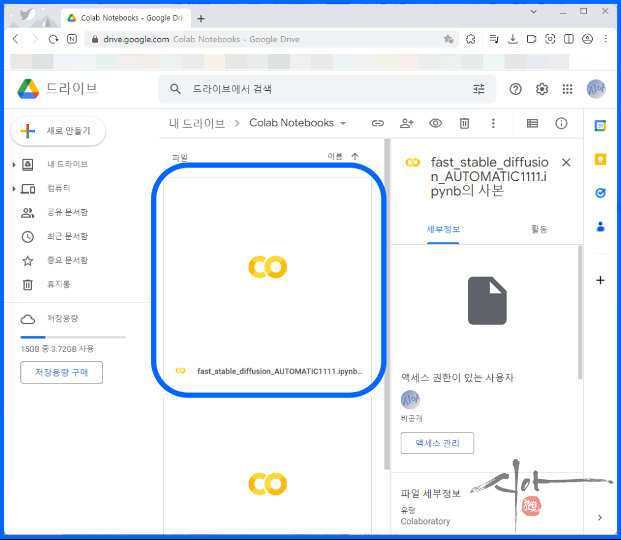Open new browser tab
The width and height of the screenshot is (621, 540).
(201, 18)
